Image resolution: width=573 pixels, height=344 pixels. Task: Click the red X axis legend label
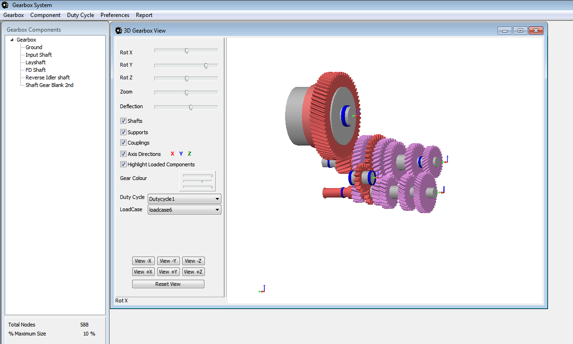pos(172,154)
